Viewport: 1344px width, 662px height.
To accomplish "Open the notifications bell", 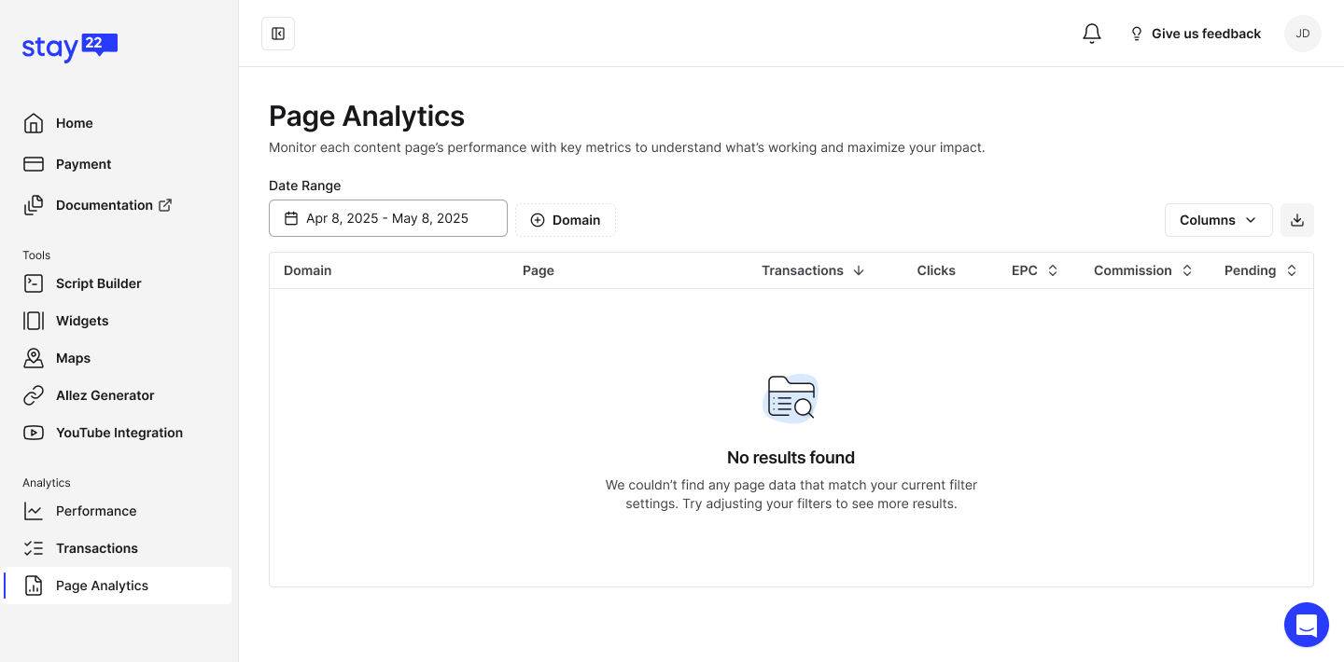I will [x=1092, y=34].
